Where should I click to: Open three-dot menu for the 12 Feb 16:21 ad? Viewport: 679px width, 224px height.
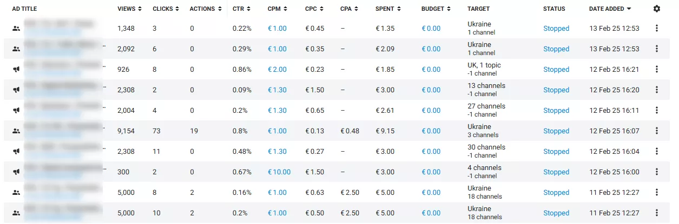[657, 69]
